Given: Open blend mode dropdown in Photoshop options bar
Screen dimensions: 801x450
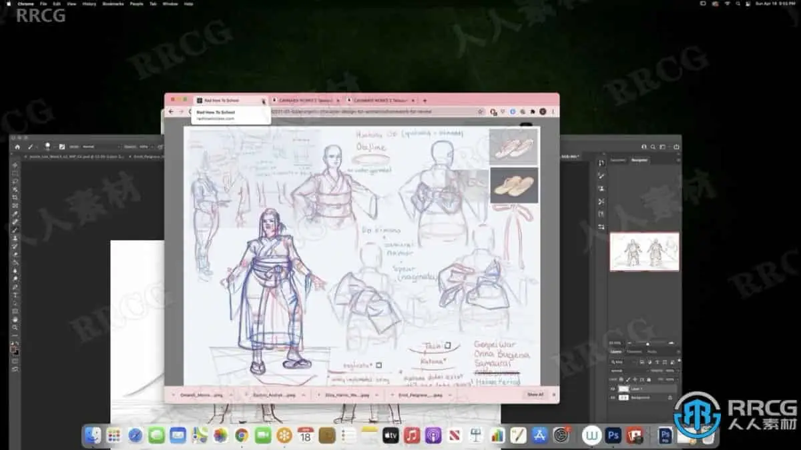Looking at the screenshot, I should click(x=100, y=146).
